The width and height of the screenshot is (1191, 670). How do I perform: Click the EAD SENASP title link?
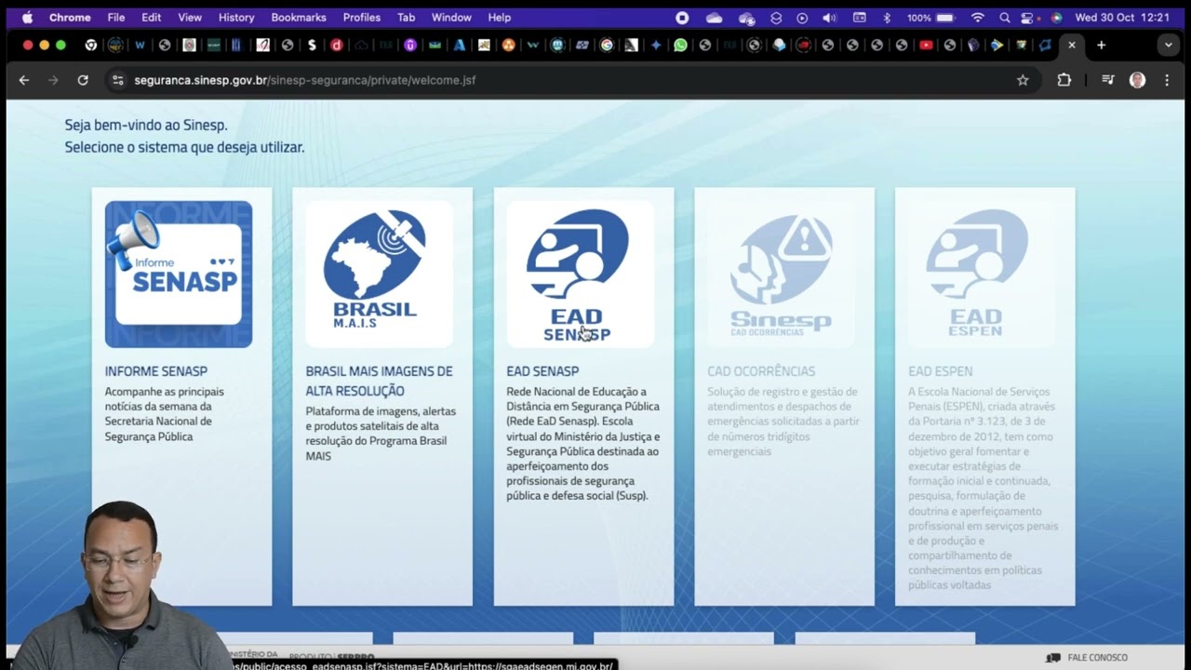click(x=542, y=371)
